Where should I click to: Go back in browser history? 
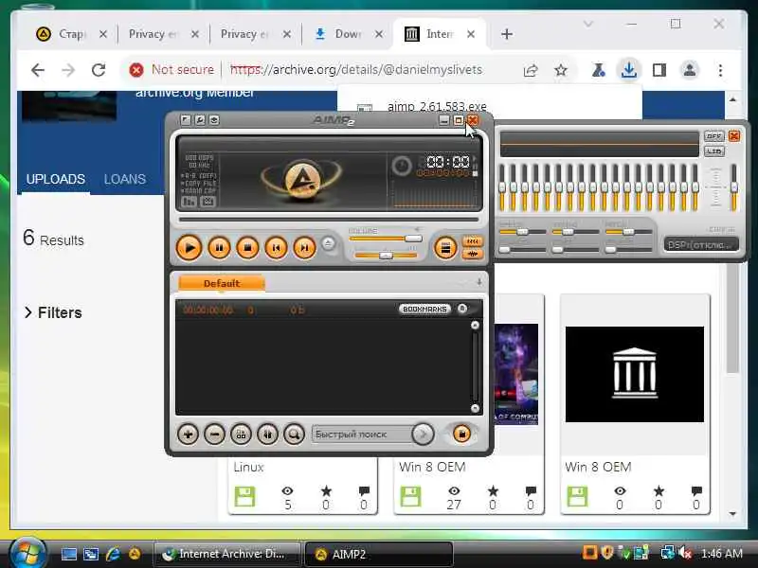click(x=38, y=70)
